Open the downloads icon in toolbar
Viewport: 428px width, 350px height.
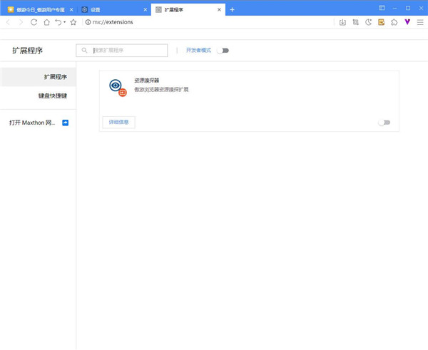click(x=342, y=22)
